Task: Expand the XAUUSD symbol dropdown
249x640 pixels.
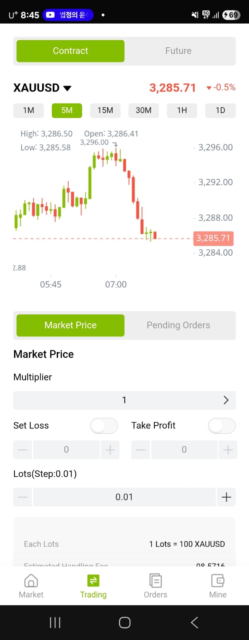Action: (x=67, y=88)
